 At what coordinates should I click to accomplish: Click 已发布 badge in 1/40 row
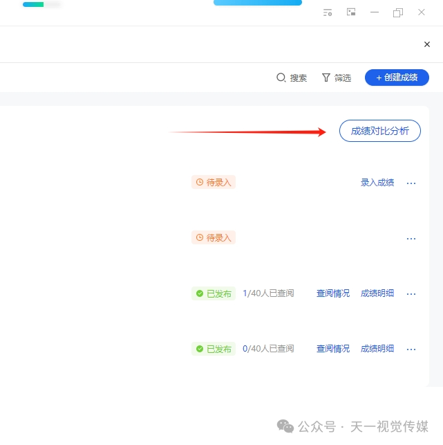(214, 293)
